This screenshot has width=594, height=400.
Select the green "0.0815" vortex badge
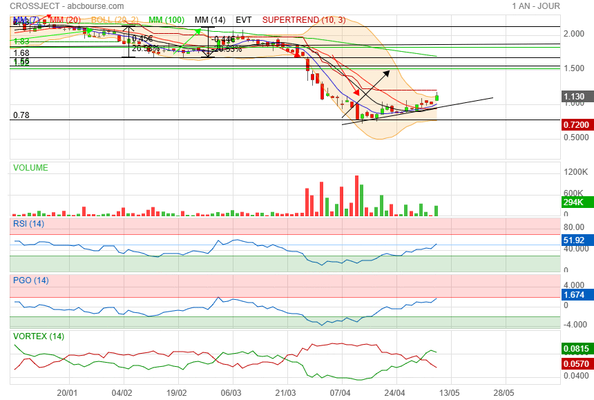click(x=576, y=348)
